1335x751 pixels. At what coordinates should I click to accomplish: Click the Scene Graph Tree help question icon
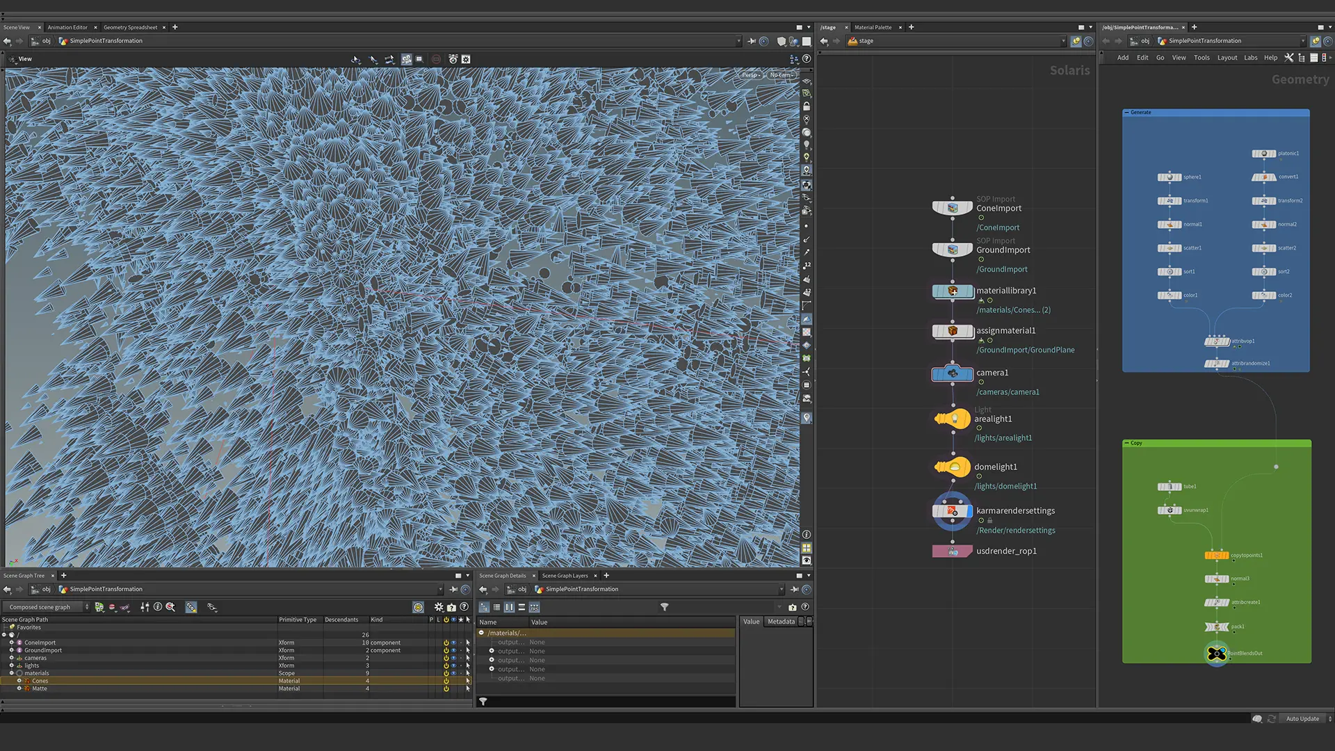[464, 607]
